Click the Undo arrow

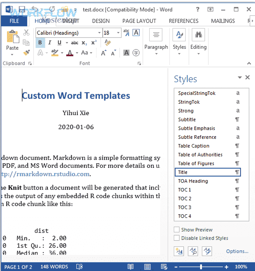tap(35, 9)
